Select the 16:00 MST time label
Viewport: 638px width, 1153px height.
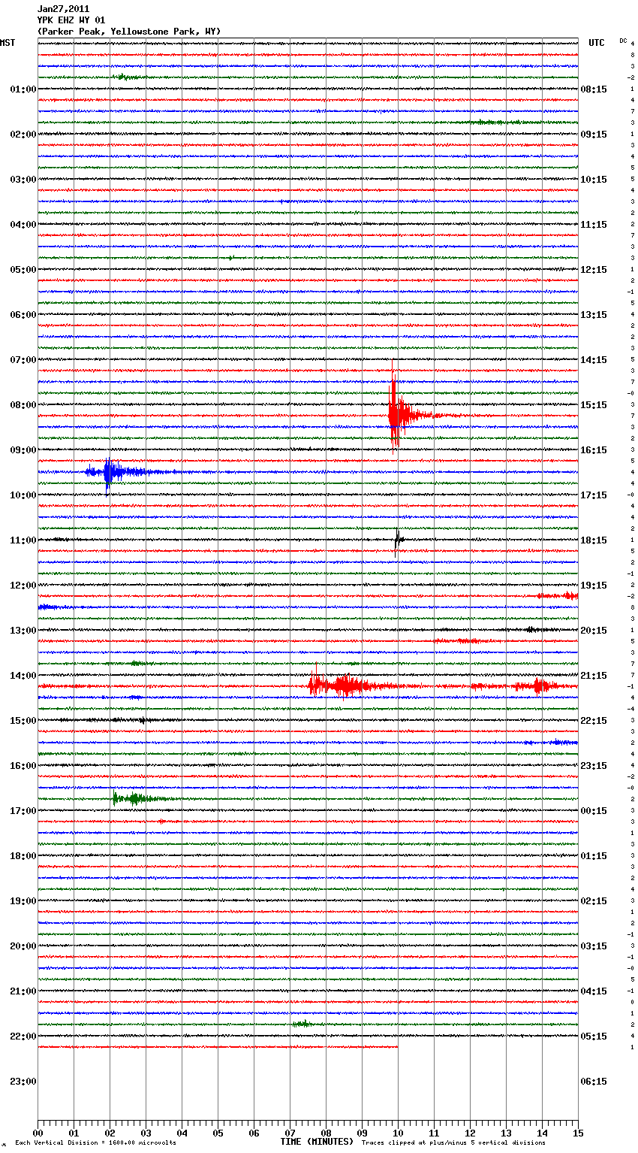coord(23,766)
